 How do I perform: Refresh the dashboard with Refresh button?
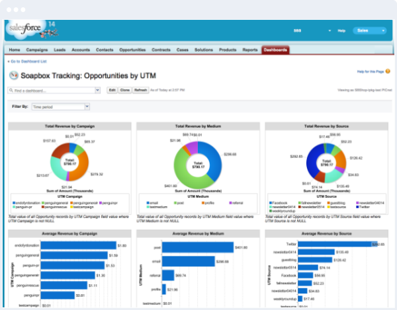[140, 90]
